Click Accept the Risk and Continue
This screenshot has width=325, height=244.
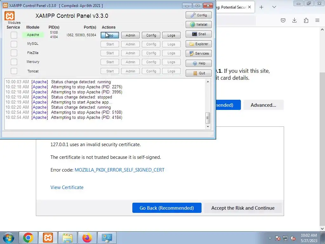click(243, 208)
